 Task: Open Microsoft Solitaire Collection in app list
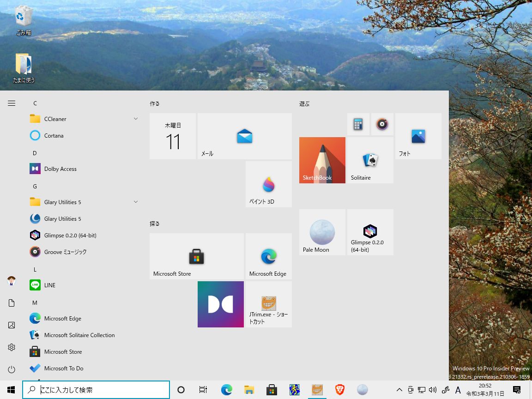(84, 335)
